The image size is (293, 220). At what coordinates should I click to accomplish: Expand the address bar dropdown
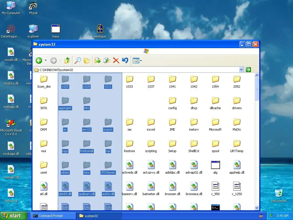click(x=241, y=70)
